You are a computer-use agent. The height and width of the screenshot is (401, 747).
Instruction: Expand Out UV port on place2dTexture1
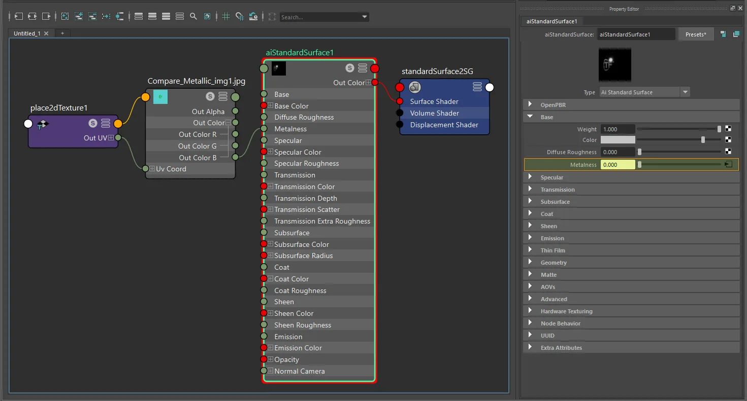(111, 138)
